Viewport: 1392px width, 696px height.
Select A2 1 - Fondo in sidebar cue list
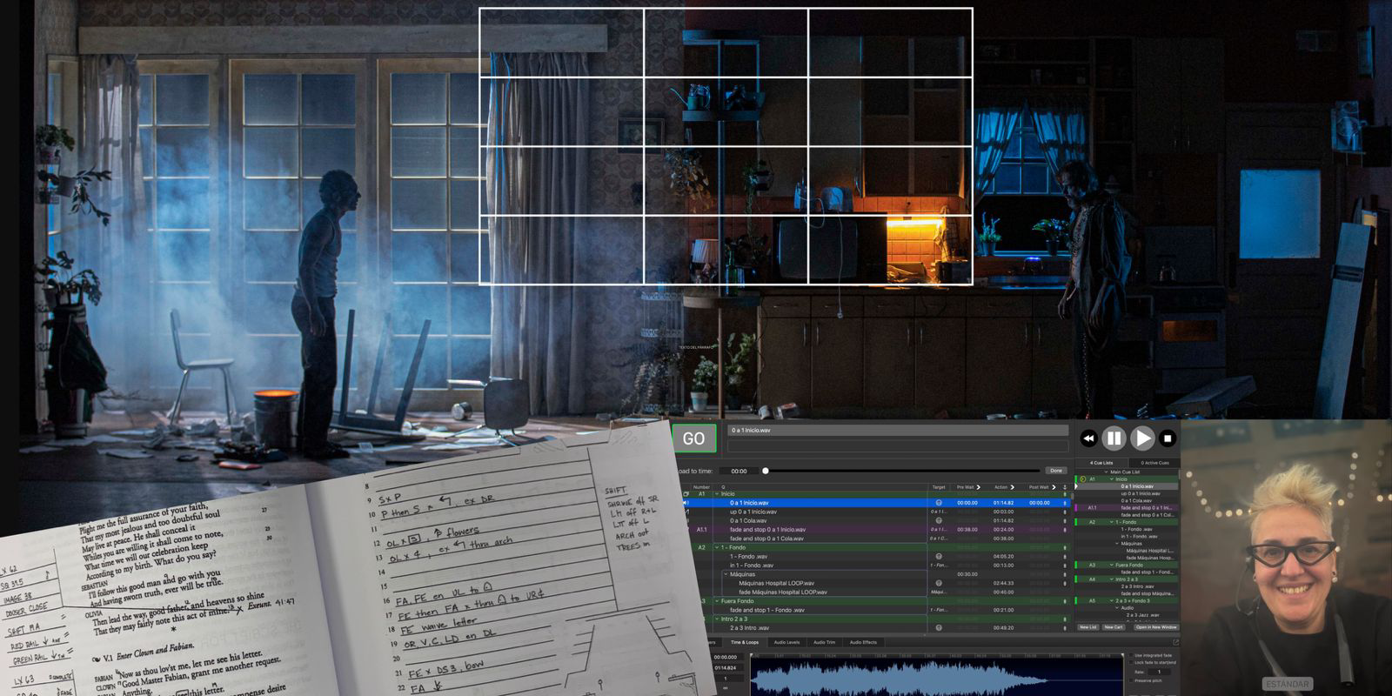point(1127,522)
